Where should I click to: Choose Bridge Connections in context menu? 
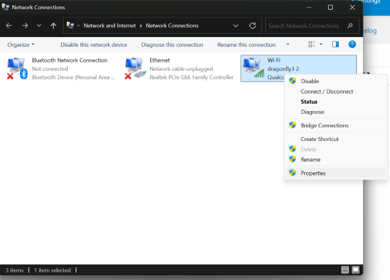pos(324,125)
